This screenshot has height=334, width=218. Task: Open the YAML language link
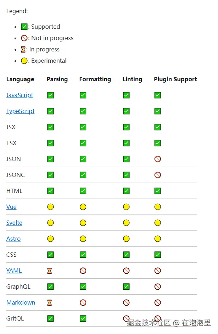pyautogui.click(x=14, y=271)
